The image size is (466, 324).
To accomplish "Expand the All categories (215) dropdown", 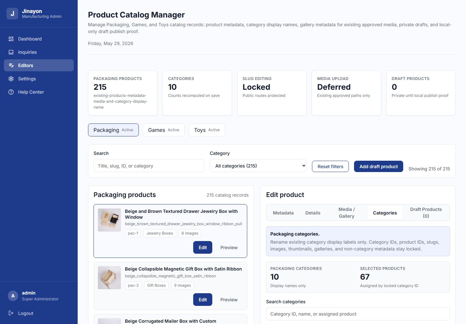I will pyautogui.click(x=258, y=166).
